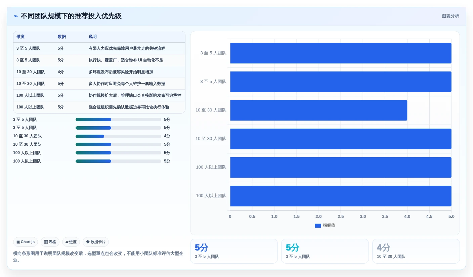Click the Chart.js chip
The width and height of the screenshot is (473, 277).
coord(26,242)
